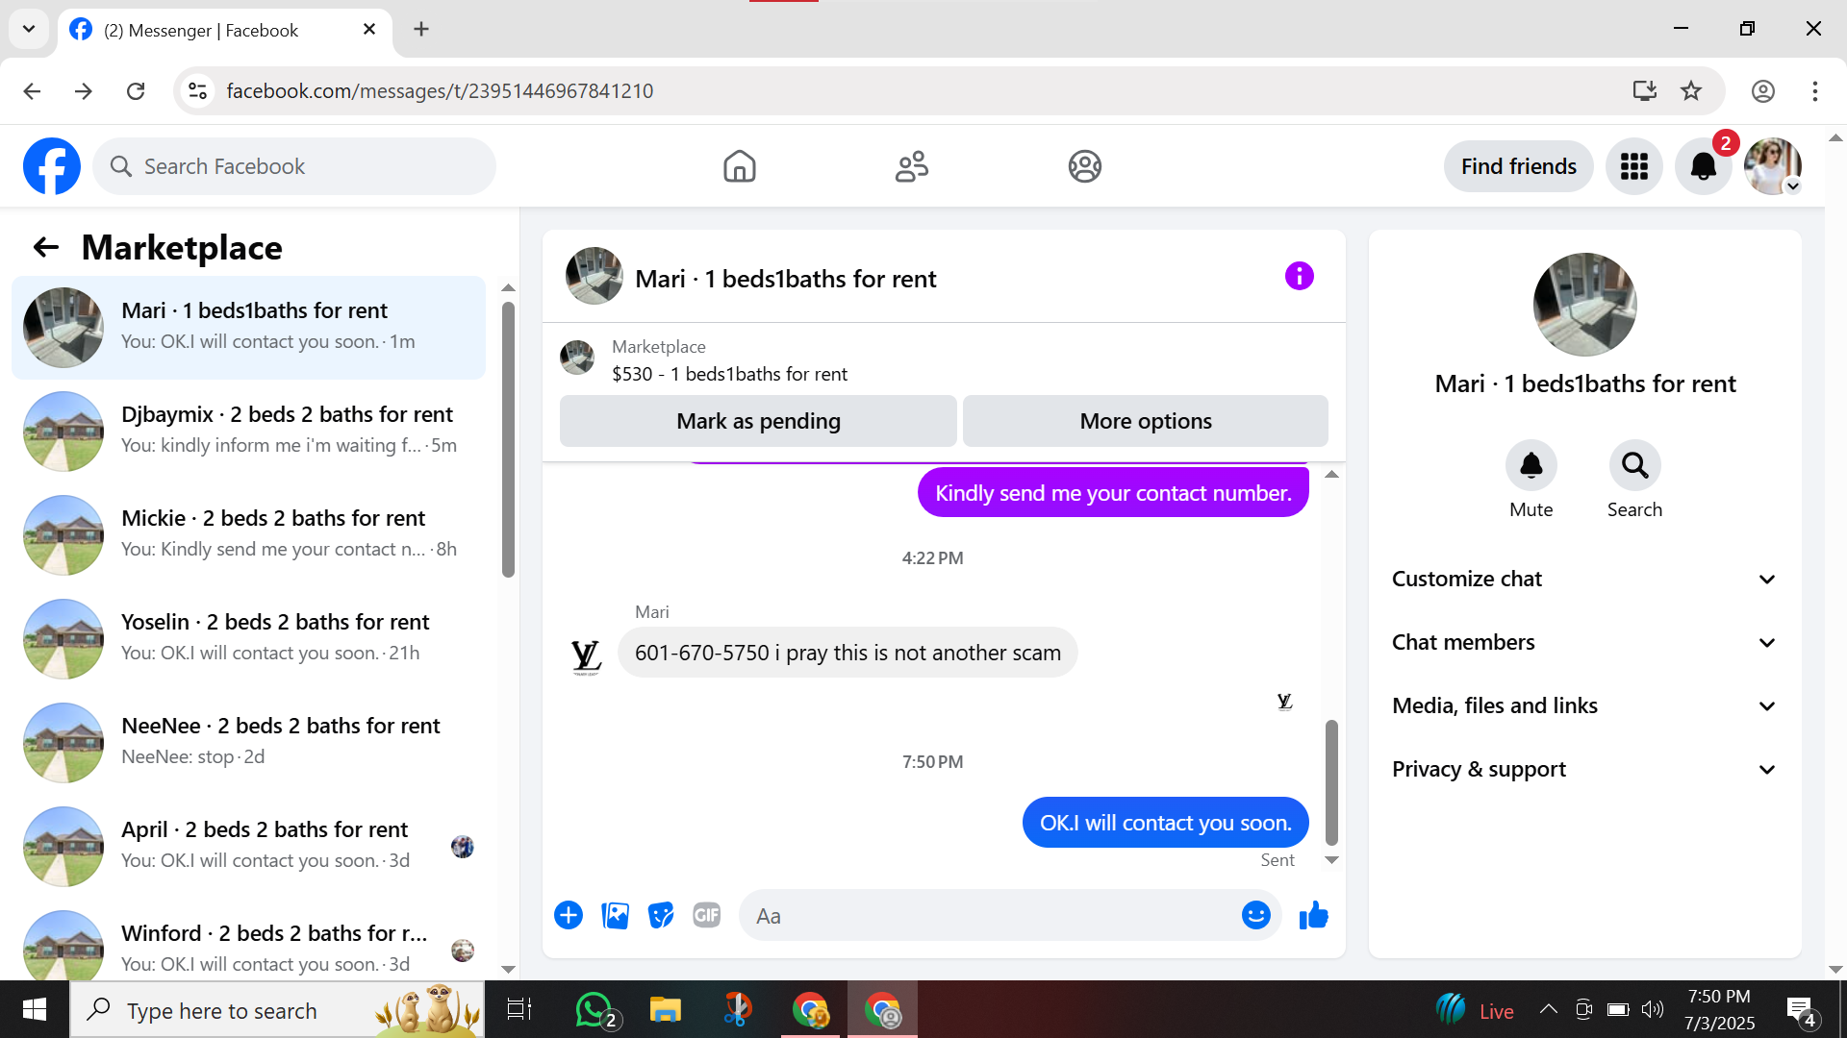Attach a photo with the image icon
This screenshot has height=1038, width=1847.
[615, 916]
